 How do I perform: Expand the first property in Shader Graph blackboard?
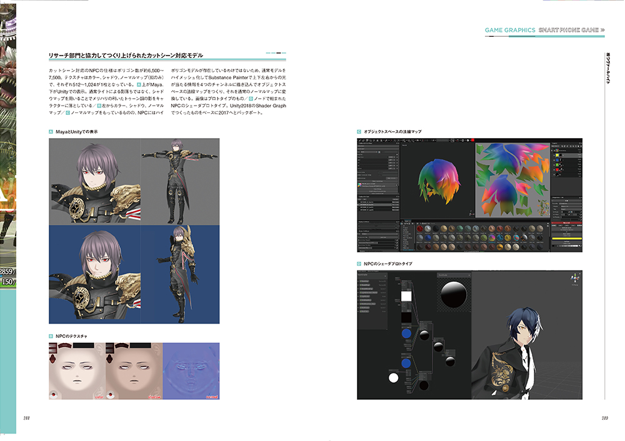(359, 282)
